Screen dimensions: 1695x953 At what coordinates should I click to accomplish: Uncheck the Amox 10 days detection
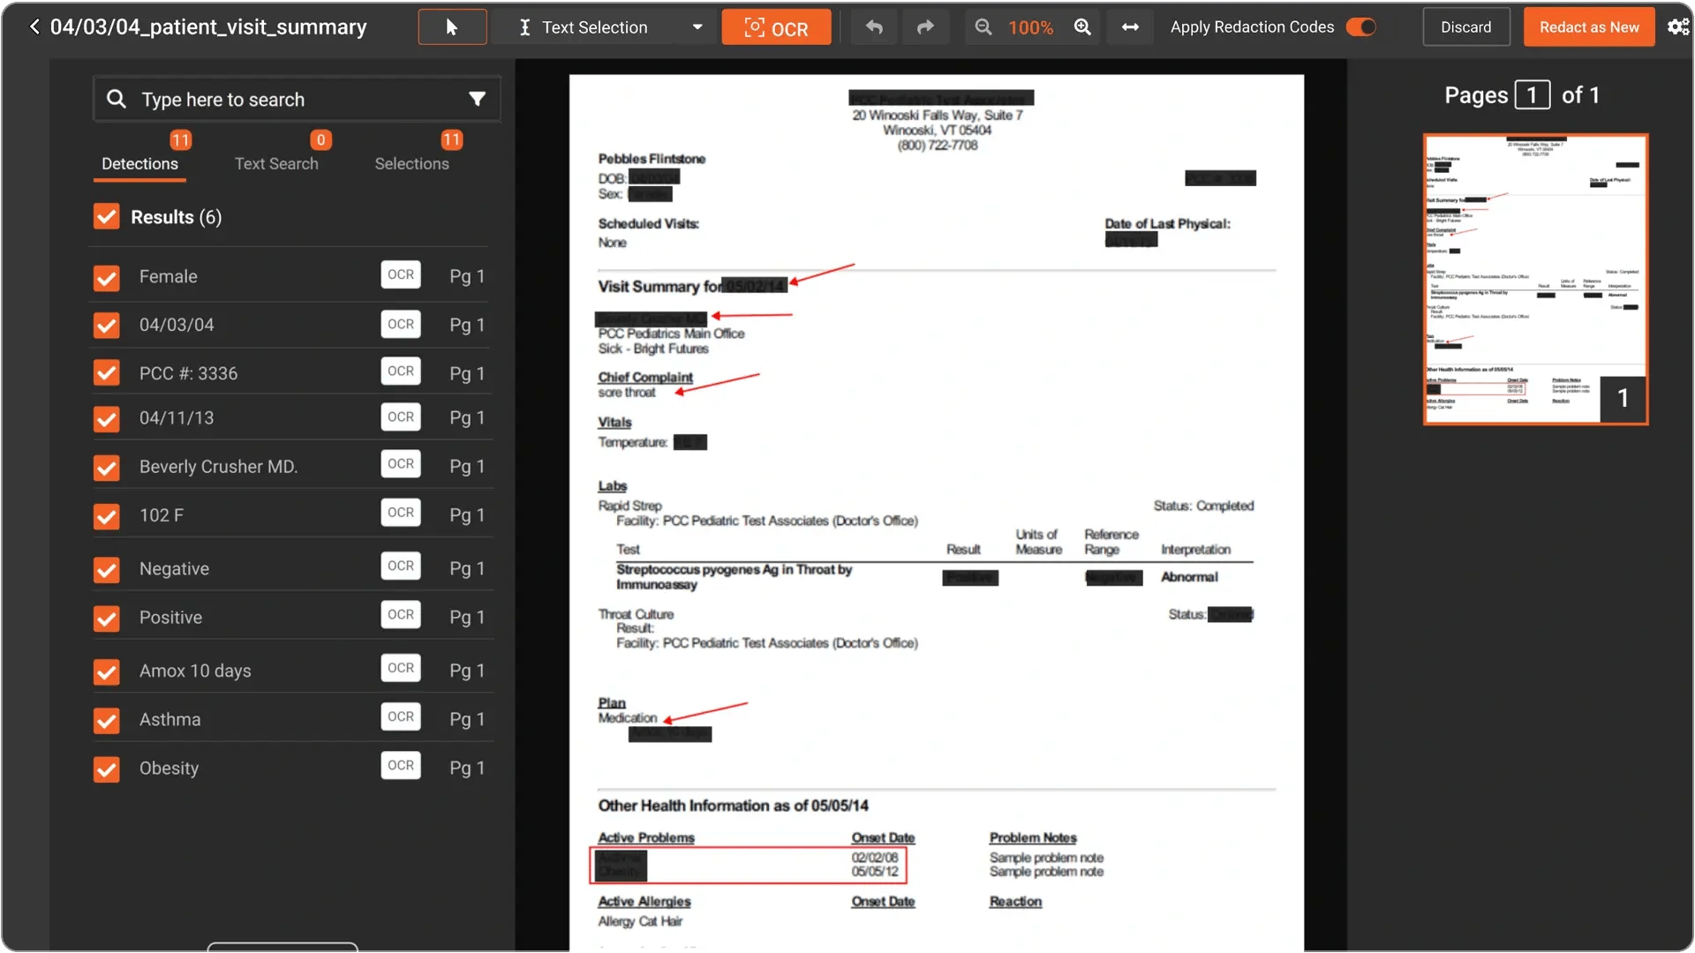[107, 672]
